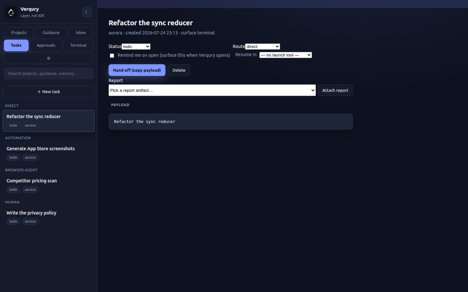Select the Tasks tab
Screen dimensions: 468x292
click(16, 45)
